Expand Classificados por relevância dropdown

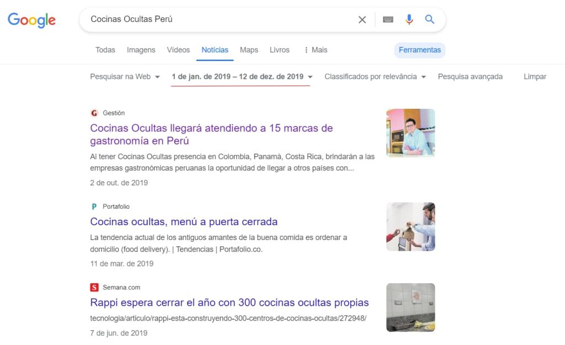[375, 76]
